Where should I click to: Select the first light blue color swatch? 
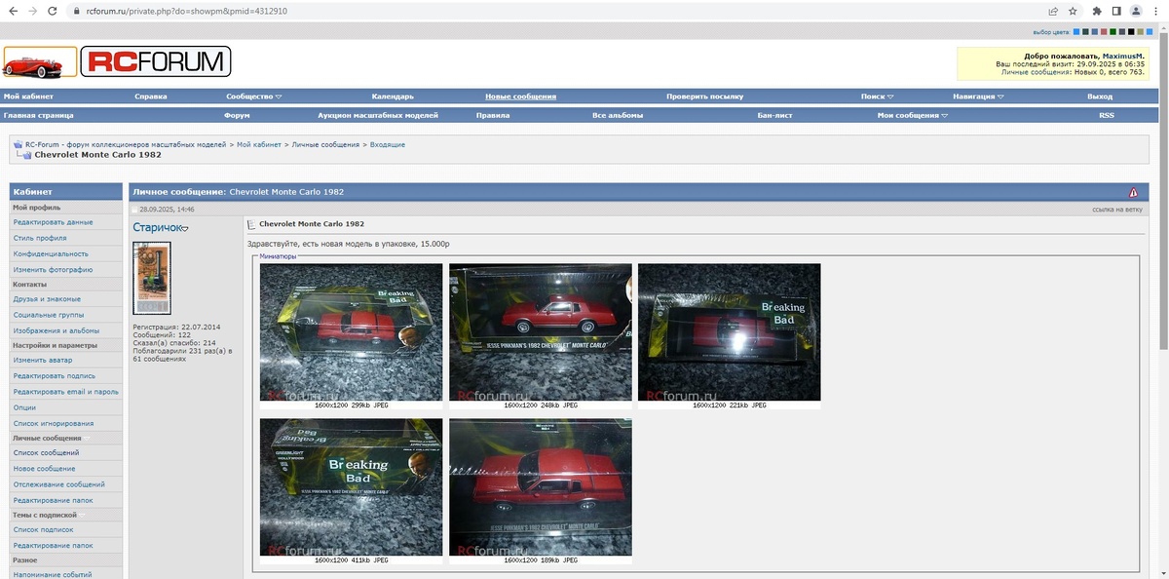[1076, 31]
